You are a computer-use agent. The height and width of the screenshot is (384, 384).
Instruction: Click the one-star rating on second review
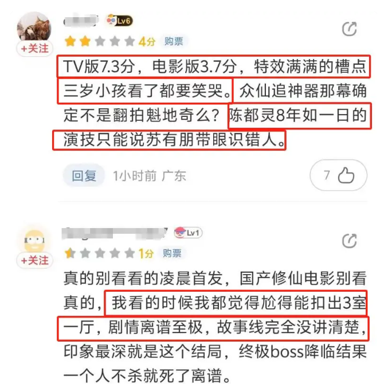pos(100,253)
